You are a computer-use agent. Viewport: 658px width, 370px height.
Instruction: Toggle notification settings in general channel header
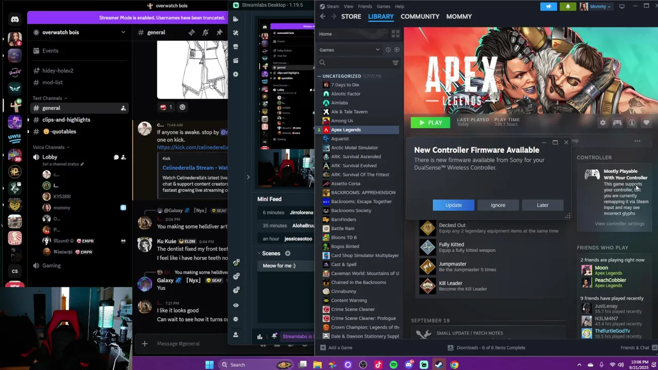205,32
